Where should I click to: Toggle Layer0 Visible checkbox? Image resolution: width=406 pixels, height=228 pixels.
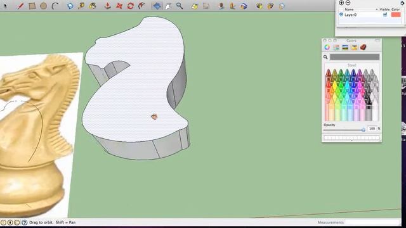click(385, 15)
